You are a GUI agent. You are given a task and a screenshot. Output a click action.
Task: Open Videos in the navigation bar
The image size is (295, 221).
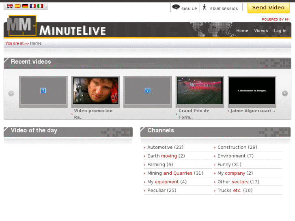(x=261, y=31)
